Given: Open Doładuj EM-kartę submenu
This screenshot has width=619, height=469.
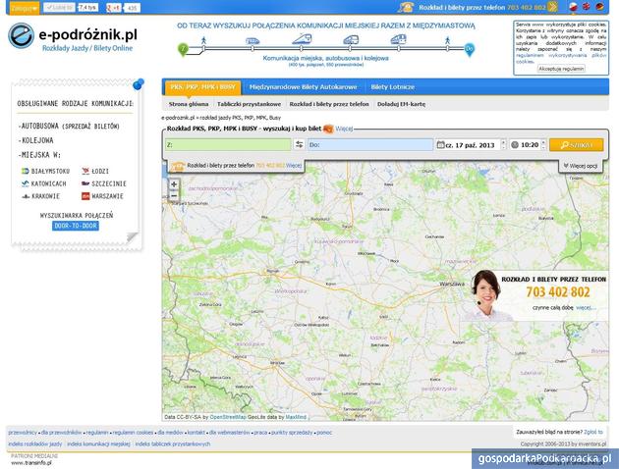Looking at the screenshot, I should [401, 104].
